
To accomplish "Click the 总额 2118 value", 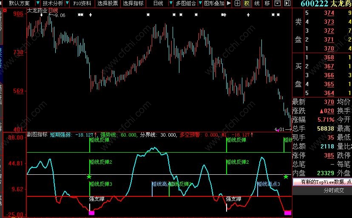I will tap(327, 146).
